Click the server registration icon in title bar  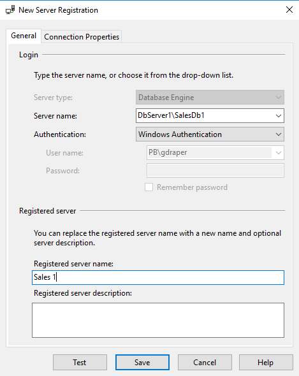10,10
